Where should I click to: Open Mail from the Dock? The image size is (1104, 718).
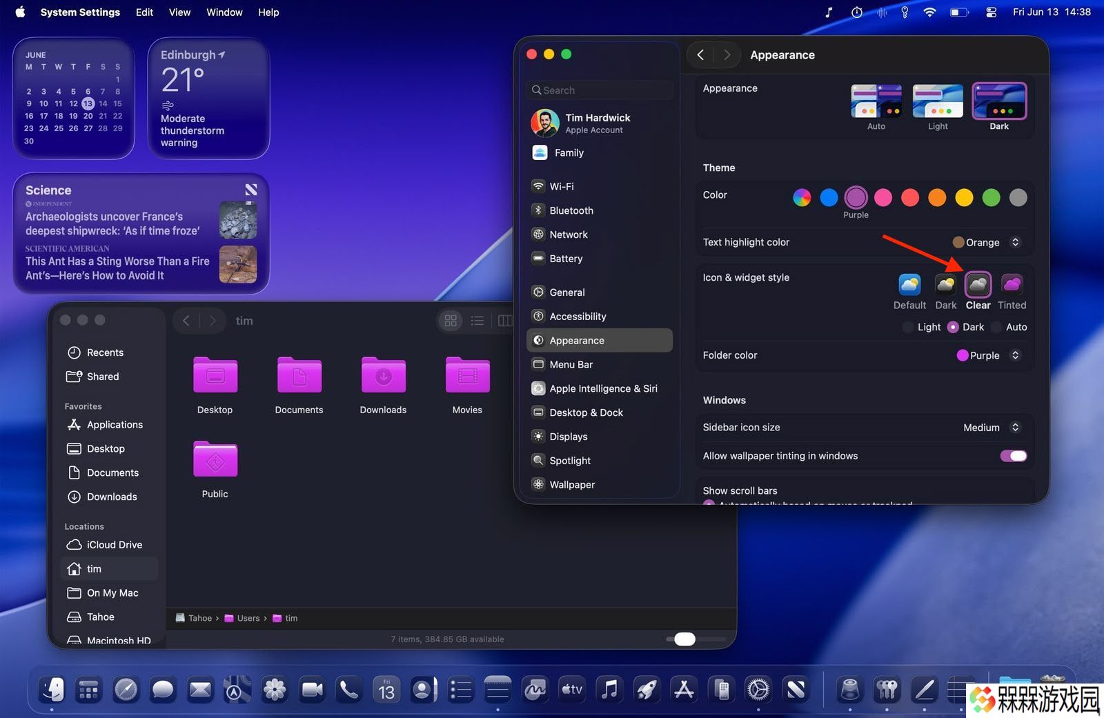point(200,689)
